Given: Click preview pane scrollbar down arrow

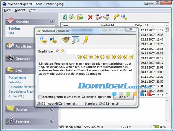Looking at the screenshot, I should pyautogui.click(x=167, y=120).
